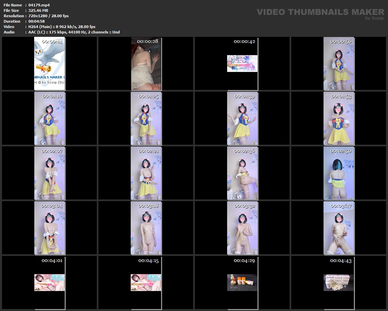Click the 00:01:10 thumbnail frame
Viewport: 388px width, 311px height.
coord(49,118)
